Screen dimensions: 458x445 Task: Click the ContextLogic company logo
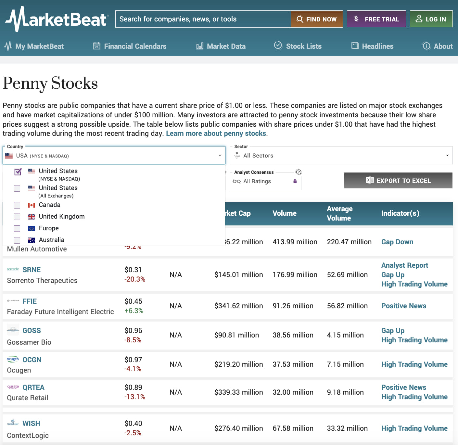(x=13, y=423)
